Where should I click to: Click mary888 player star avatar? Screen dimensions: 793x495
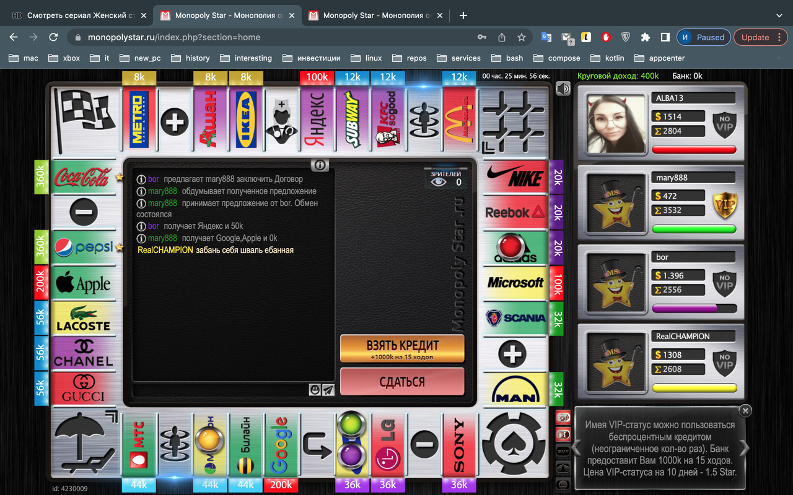(x=616, y=204)
